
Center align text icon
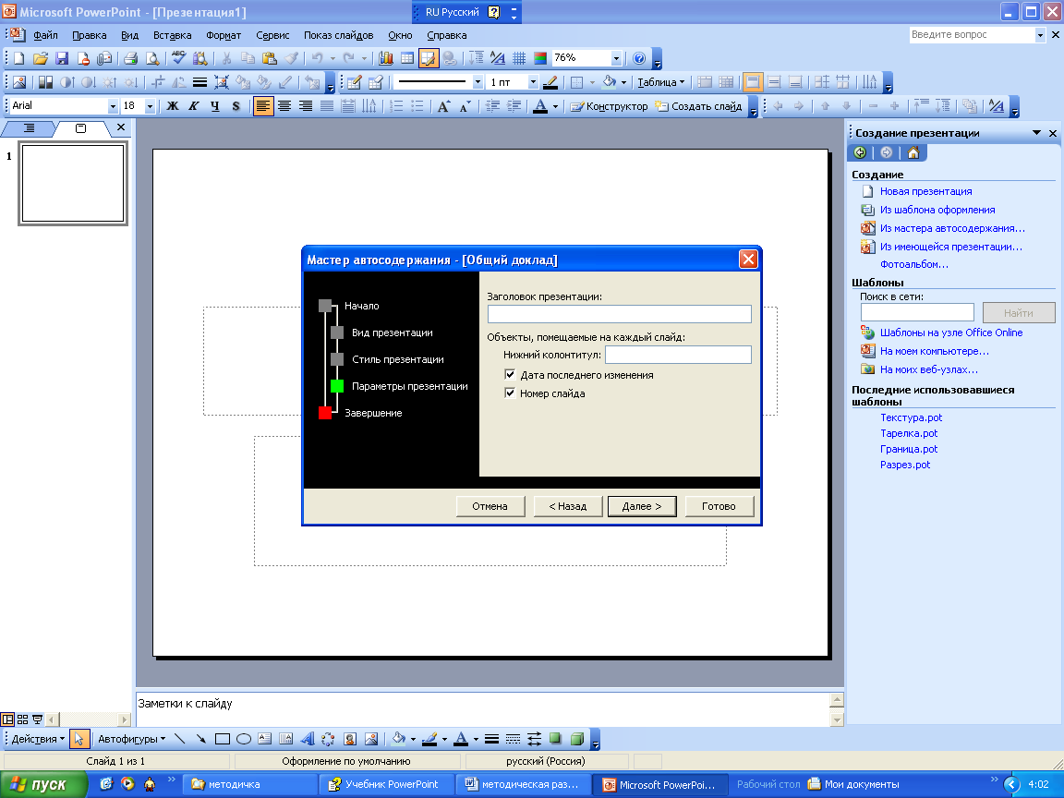pyautogui.click(x=284, y=106)
